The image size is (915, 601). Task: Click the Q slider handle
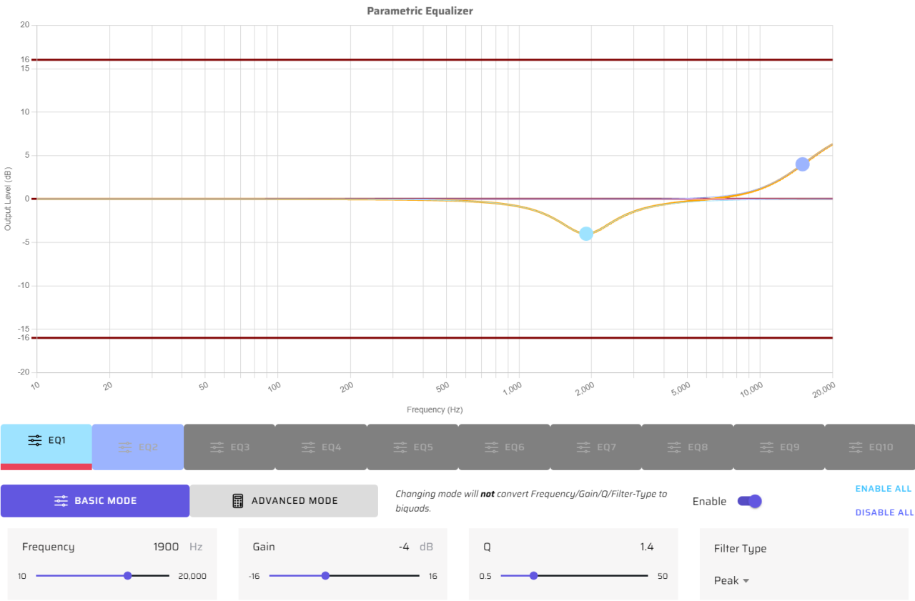[x=533, y=576]
